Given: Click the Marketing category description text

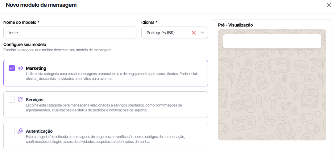Looking at the screenshot, I should click(x=112, y=76).
